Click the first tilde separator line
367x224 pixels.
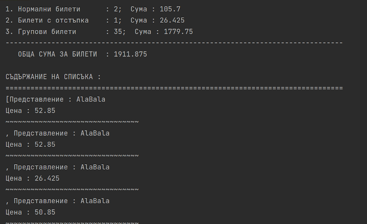pyautogui.click(x=72, y=122)
